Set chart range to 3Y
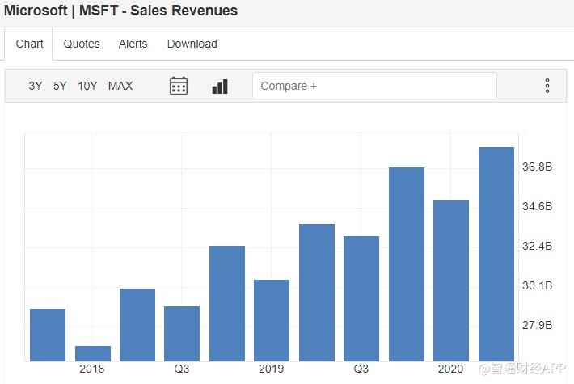This screenshot has width=574, height=384. 36,86
